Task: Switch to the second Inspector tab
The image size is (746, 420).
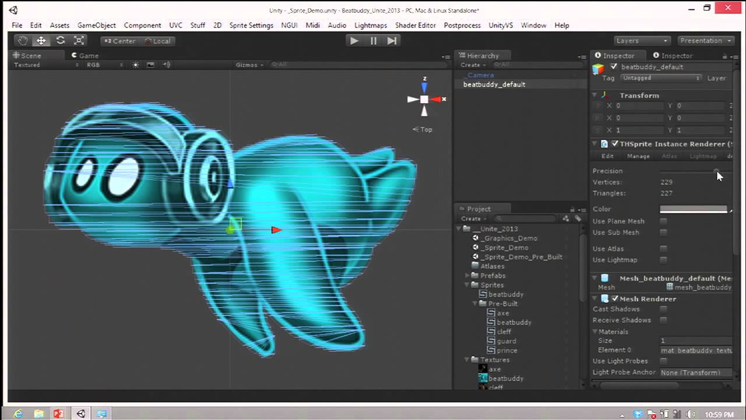Action: (673, 55)
